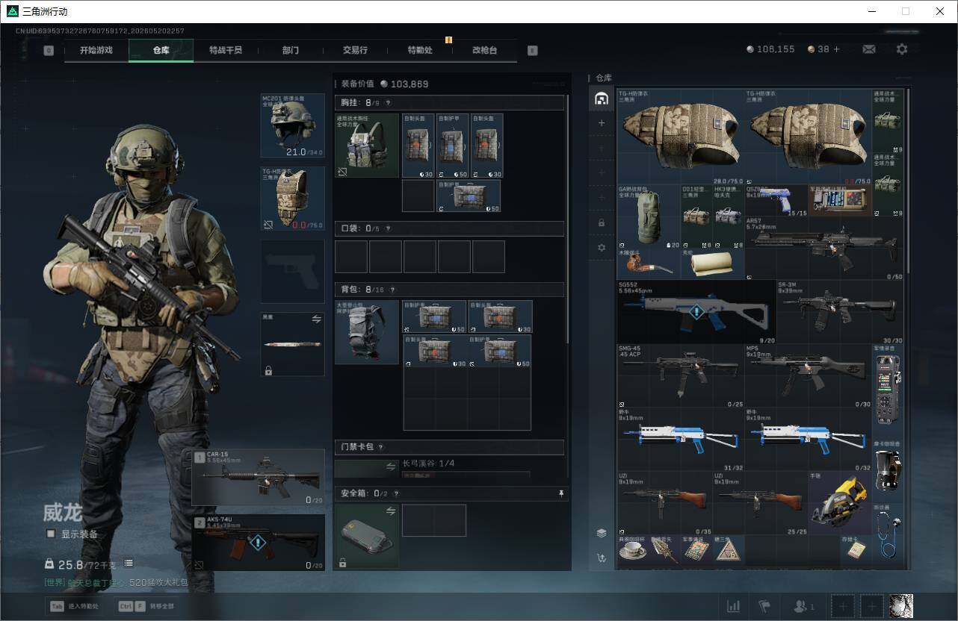Select the first TG-H armor 28.0/75.0
Screen dimensions: 958x621
click(681, 137)
